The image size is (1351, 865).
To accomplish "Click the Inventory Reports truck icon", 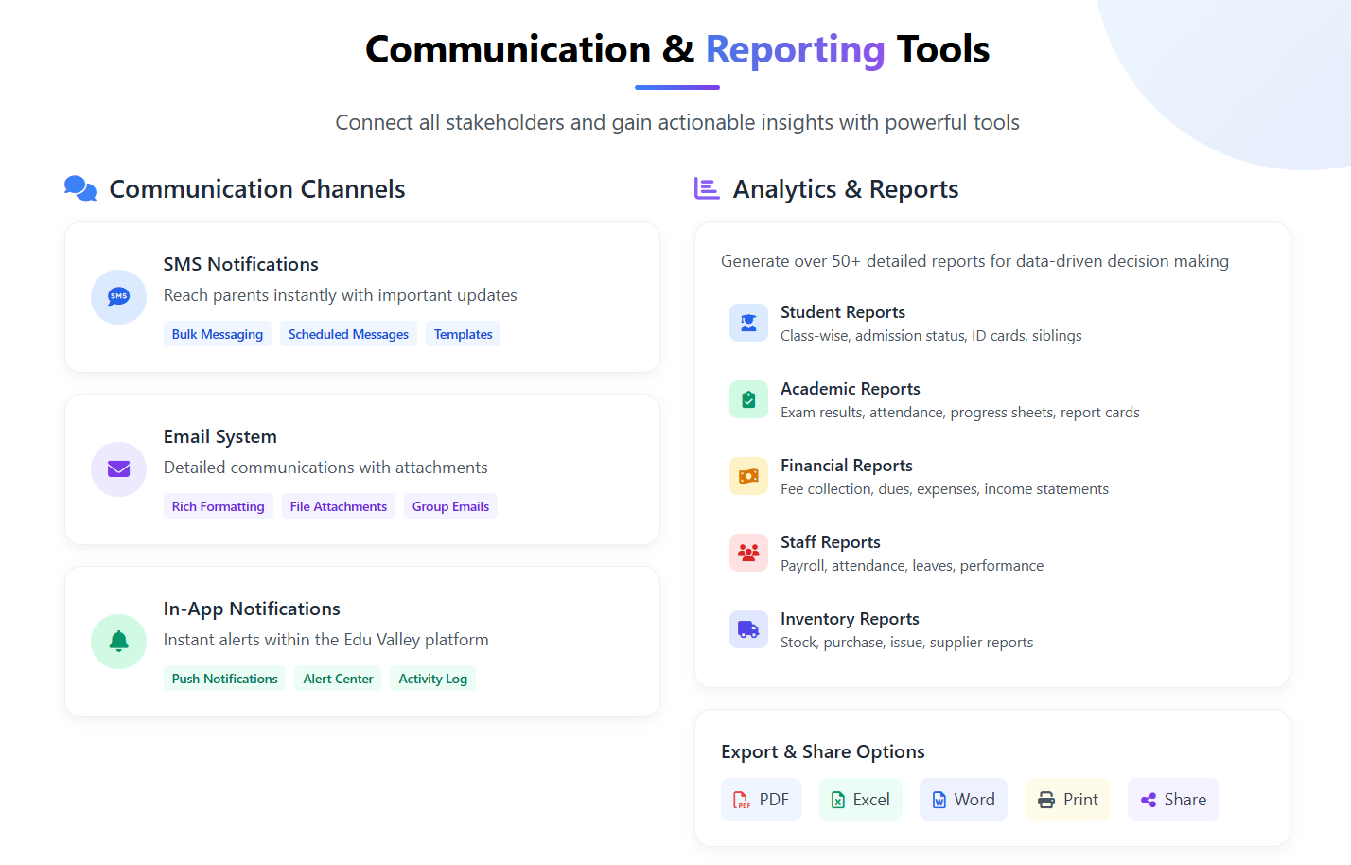I will point(748,629).
